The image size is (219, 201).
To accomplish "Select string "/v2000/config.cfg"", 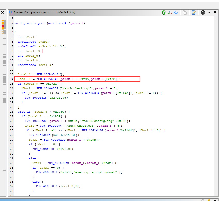I will point(97,121).
